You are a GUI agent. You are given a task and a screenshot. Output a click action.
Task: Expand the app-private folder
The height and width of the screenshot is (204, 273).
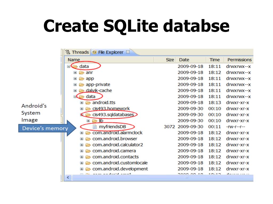pyautogui.click(x=75, y=85)
